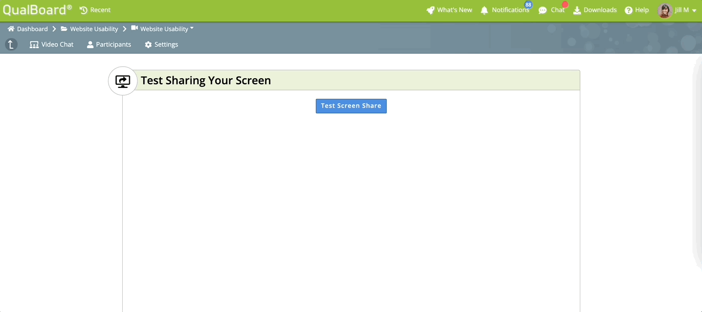Click the Participants person icon
Image resolution: width=702 pixels, height=312 pixels.
coord(91,45)
